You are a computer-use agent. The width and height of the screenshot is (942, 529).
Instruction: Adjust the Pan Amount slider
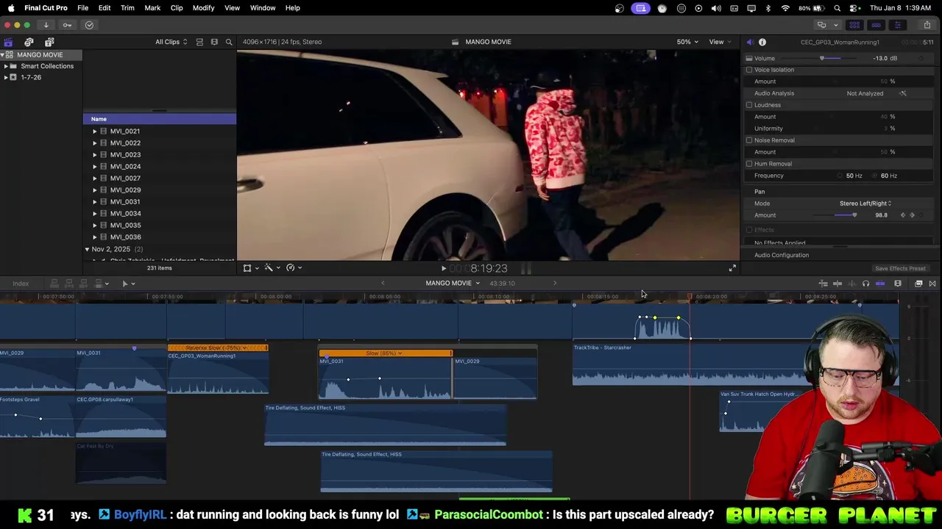[835, 215]
